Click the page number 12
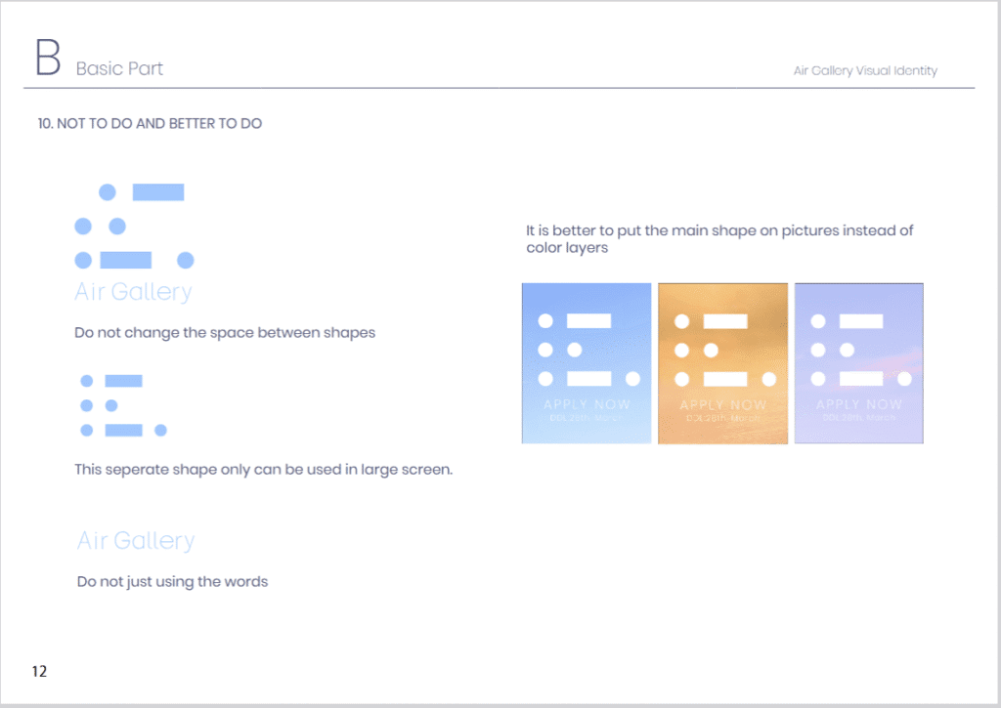Screen dimensions: 1001x708 [x=39, y=672]
